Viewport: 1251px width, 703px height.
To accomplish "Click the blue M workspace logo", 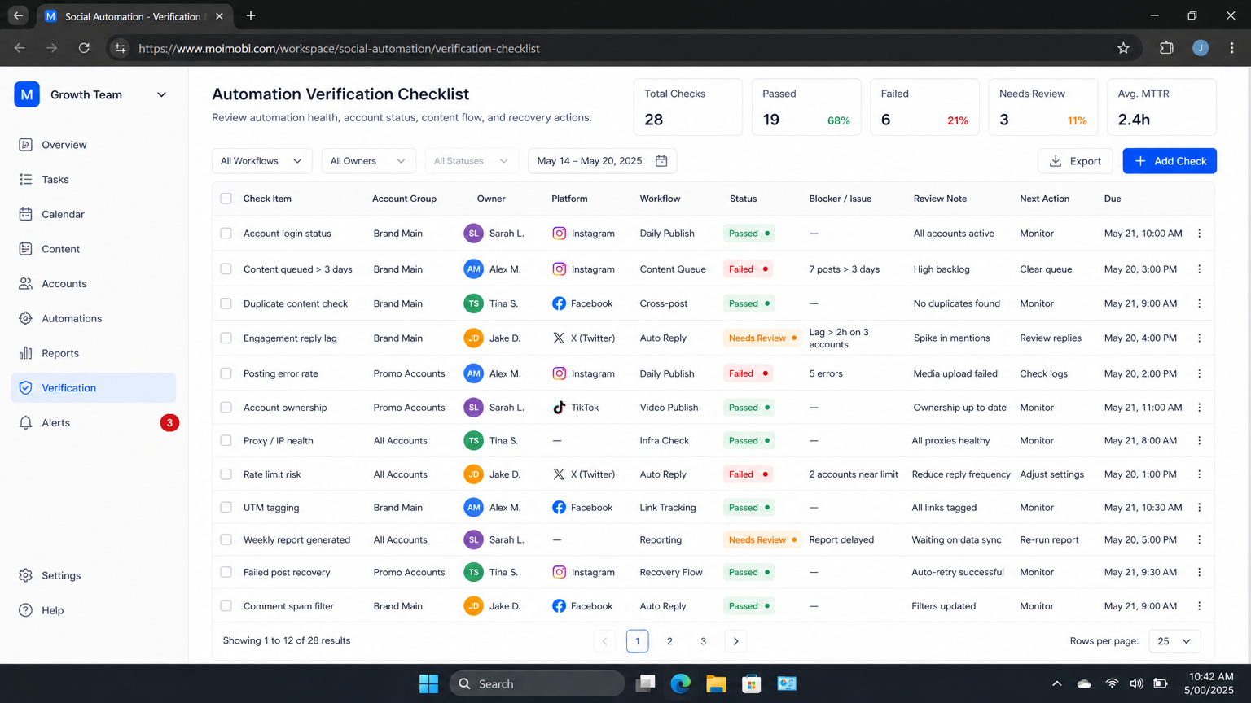I will pos(27,94).
